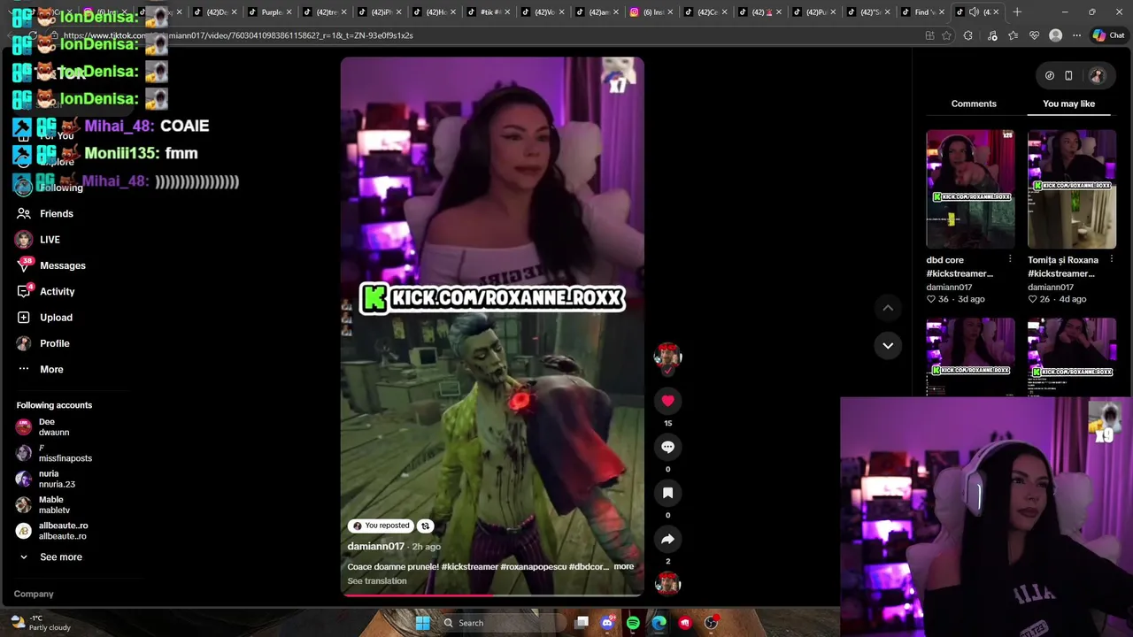Open the Edge Copilot Chat button

pos(1108,35)
